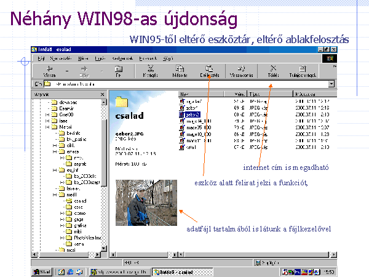Screen dimensions: 369x277
Task: Select the gabor2 file in the list
Action: [192, 114]
